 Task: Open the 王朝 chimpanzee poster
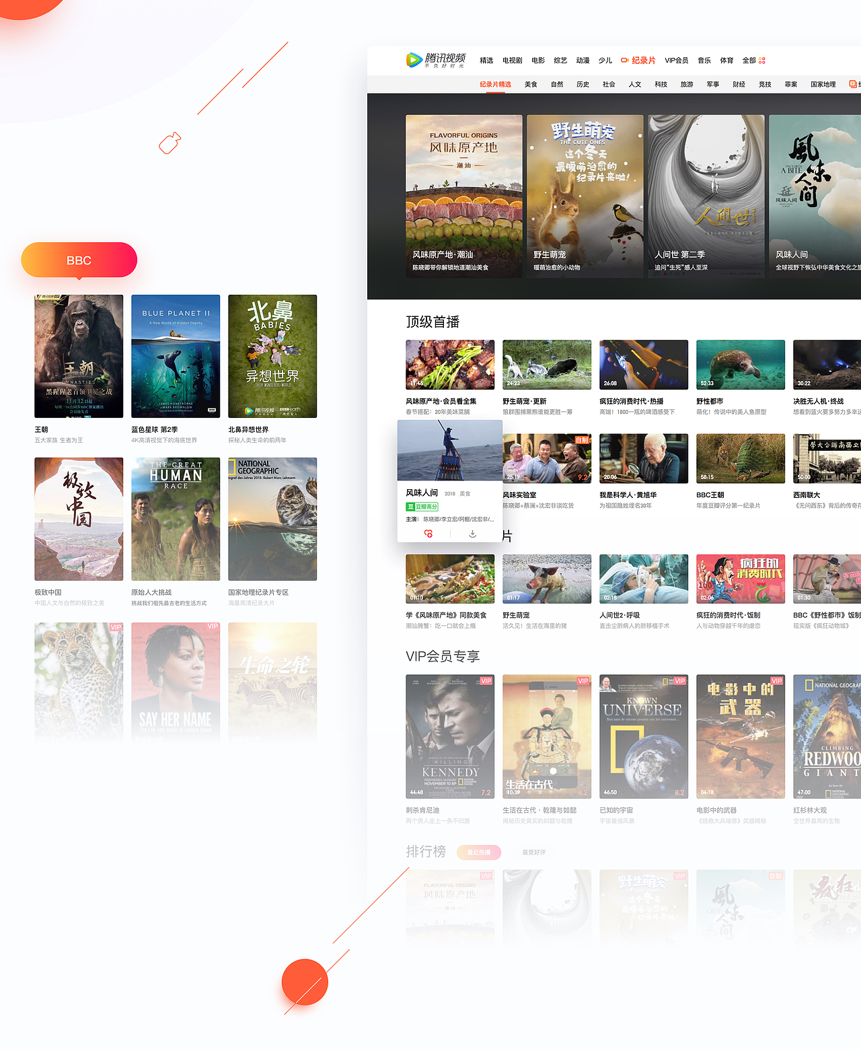[79, 356]
